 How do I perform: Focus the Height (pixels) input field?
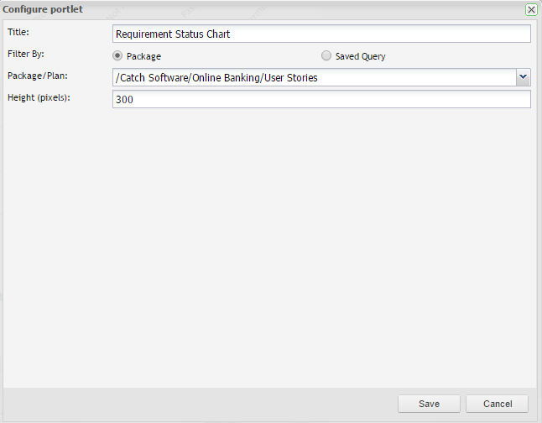point(321,100)
